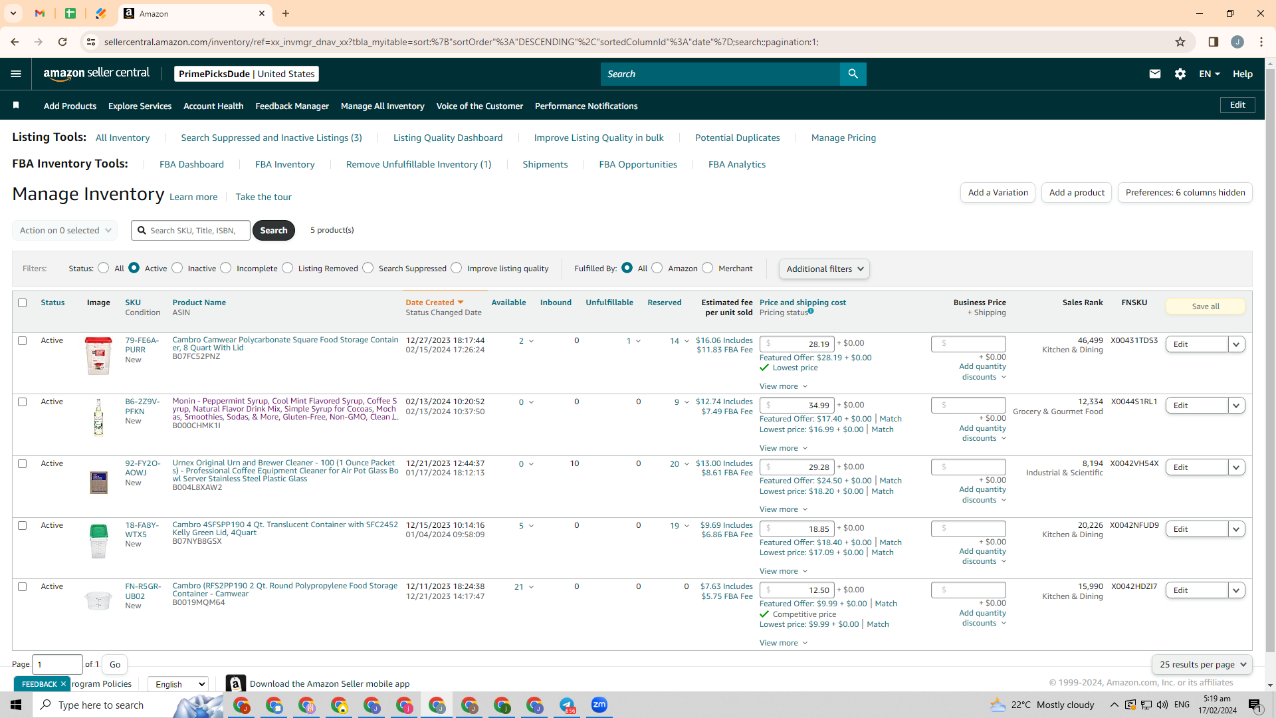Expand quantity discounts for Cambro 4 Qt. container
This screenshot has height=718, width=1276.
pyautogui.click(x=982, y=556)
